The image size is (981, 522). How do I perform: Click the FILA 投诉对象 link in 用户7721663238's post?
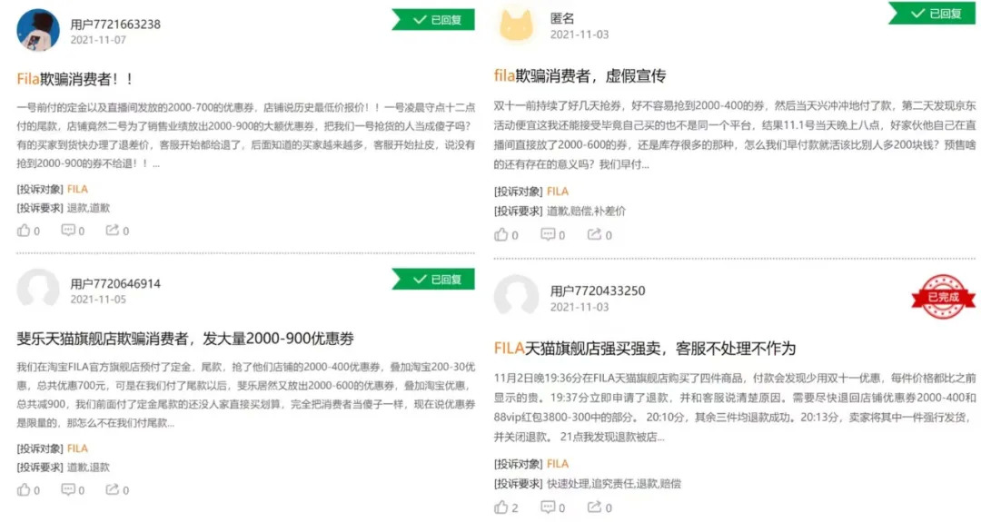click(x=77, y=190)
